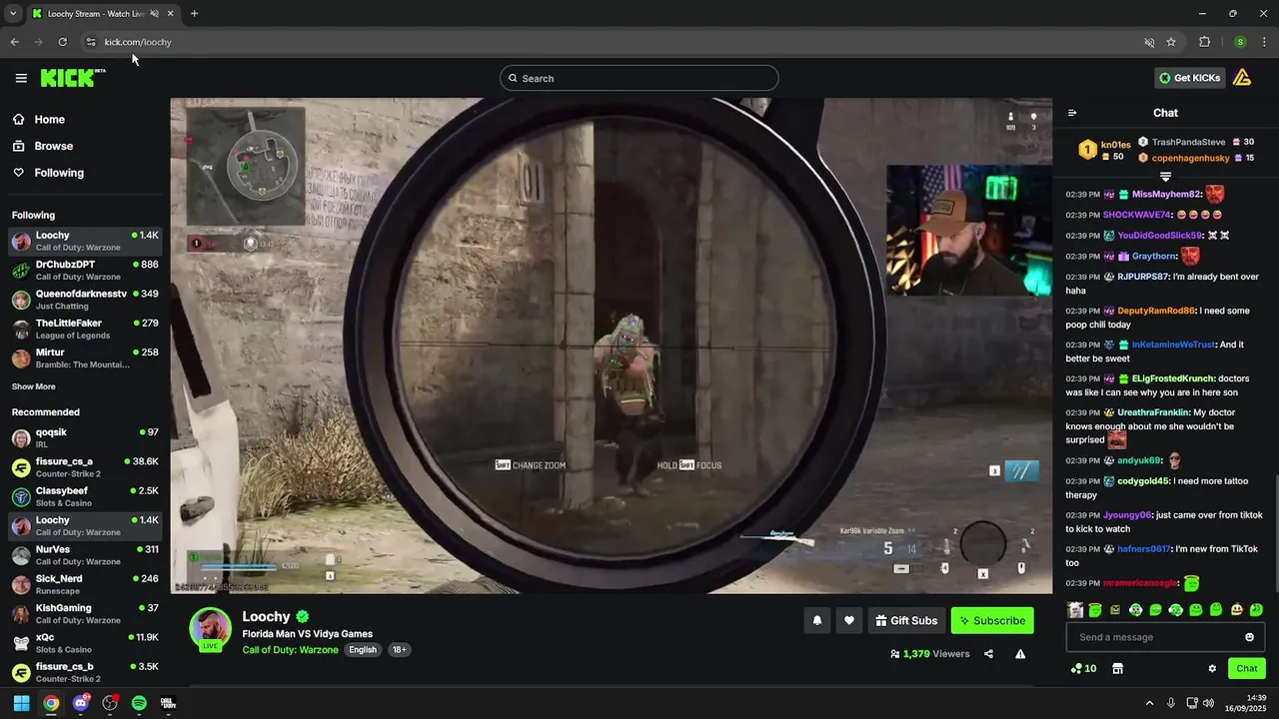1279x719 pixels.
Task: Click the share stream icon
Action: coord(988,654)
